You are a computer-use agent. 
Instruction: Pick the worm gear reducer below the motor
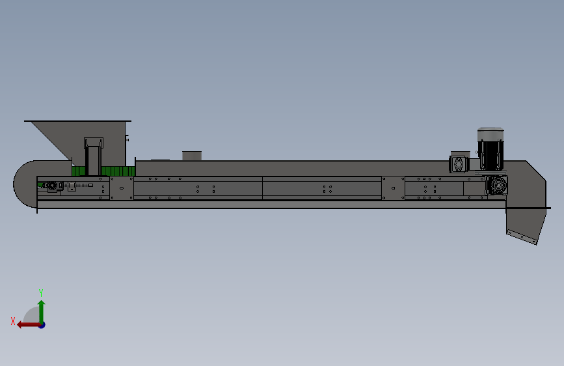(497, 186)
